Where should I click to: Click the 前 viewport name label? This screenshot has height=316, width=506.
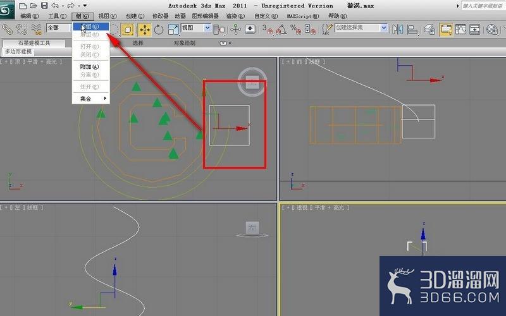tap(300, 61)
